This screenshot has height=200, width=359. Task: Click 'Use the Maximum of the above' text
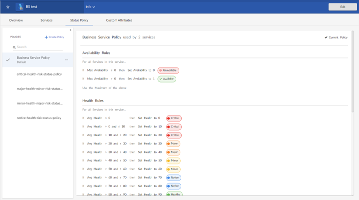104,88
